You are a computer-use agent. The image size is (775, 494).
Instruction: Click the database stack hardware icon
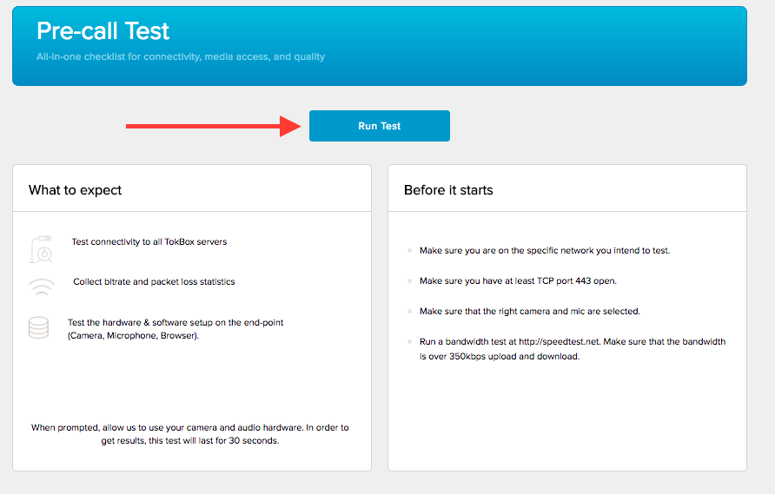tap(38, 328)
